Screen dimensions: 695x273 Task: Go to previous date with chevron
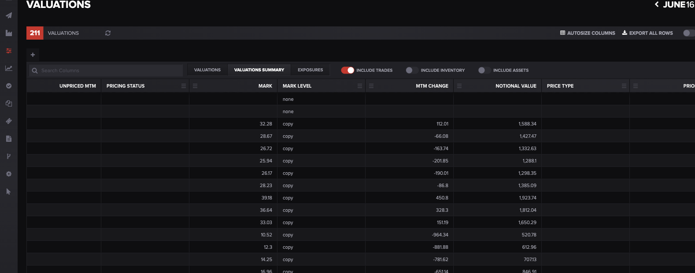(x=657, y=4)
